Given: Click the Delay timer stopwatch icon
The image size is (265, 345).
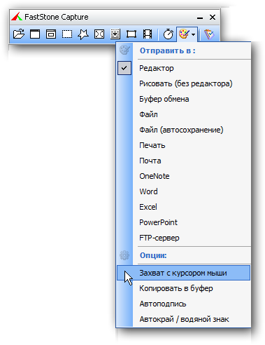Looking at the screenshot, I should coord(169,34).
